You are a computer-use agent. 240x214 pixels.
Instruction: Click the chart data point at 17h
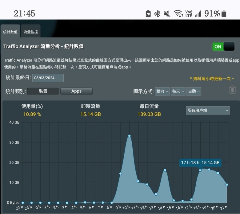click(191, 200)
